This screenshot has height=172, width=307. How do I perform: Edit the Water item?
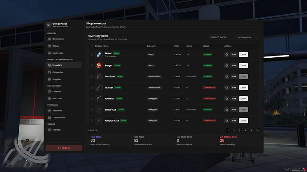tap(234, 54)
